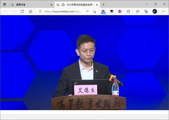Viewport: 169px width, 120px height.
Task: Go to the browser home page
Action: pyautogui.click(x=30, y=11)
